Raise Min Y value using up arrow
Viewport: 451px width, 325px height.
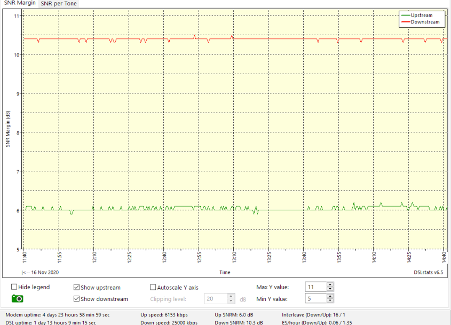[x=330, y=296]
